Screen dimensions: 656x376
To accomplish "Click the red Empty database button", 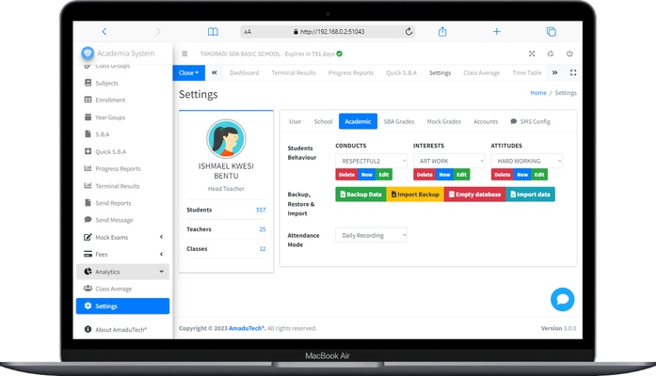I will point(474,194).
